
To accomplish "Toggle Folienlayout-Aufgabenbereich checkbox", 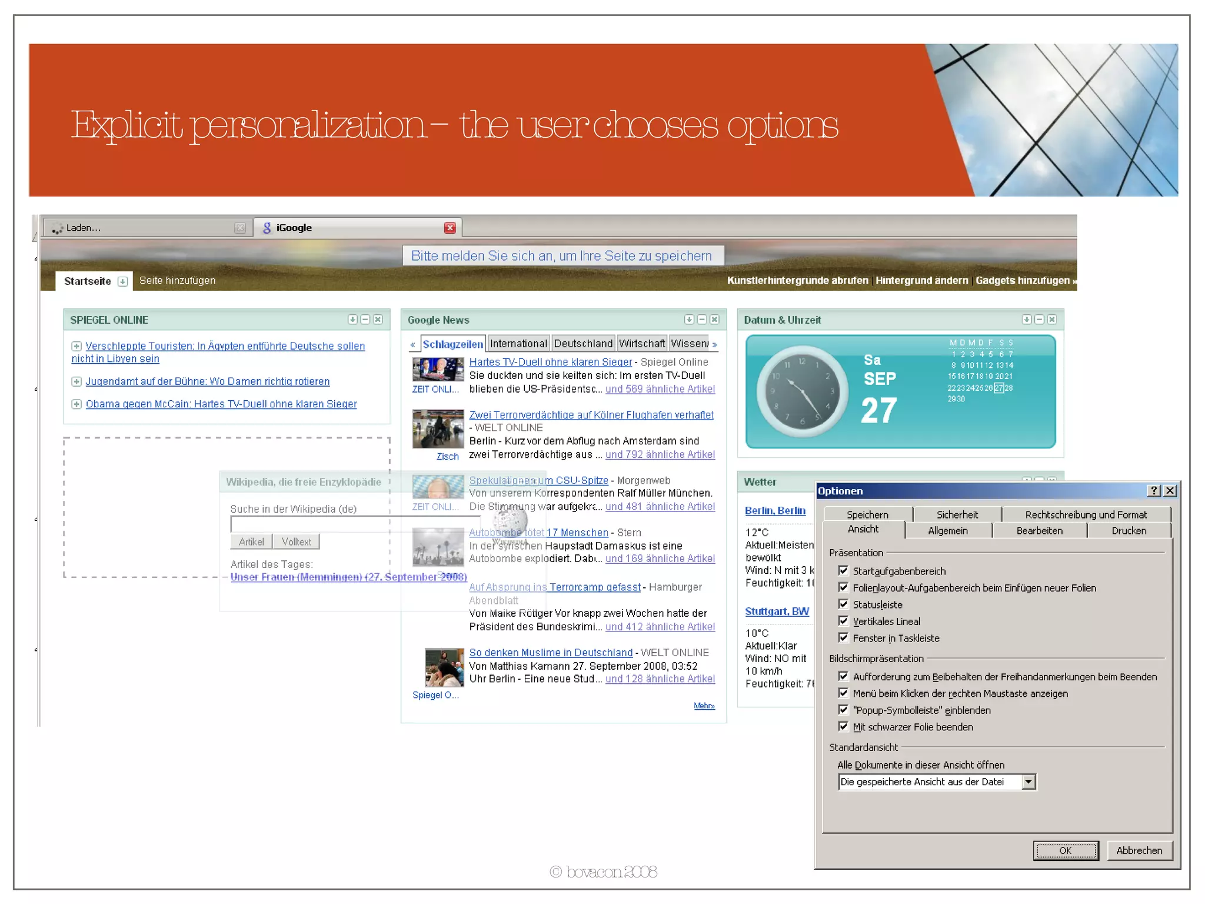I will point(843,587).
